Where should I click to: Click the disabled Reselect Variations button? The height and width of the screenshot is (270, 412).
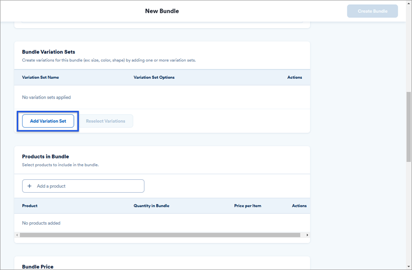[105, 121]
